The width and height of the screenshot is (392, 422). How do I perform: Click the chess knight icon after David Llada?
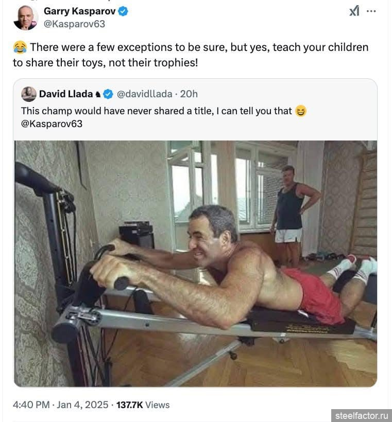click(97, 94)
